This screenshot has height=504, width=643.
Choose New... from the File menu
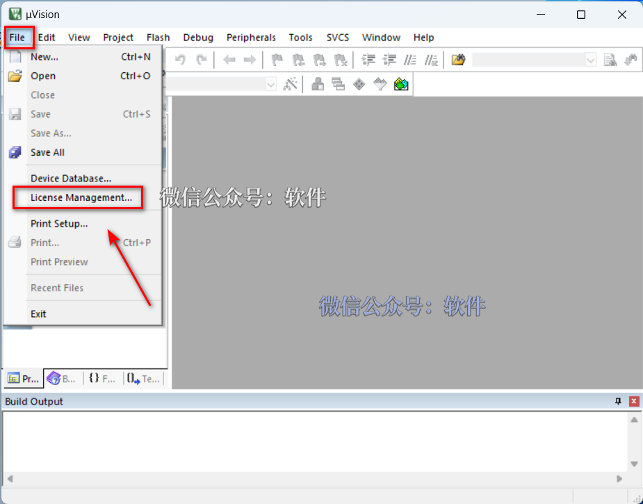coord(82,57)
